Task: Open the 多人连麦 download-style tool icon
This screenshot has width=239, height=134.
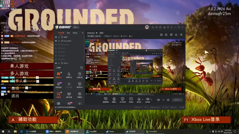Action: [69, 85]
